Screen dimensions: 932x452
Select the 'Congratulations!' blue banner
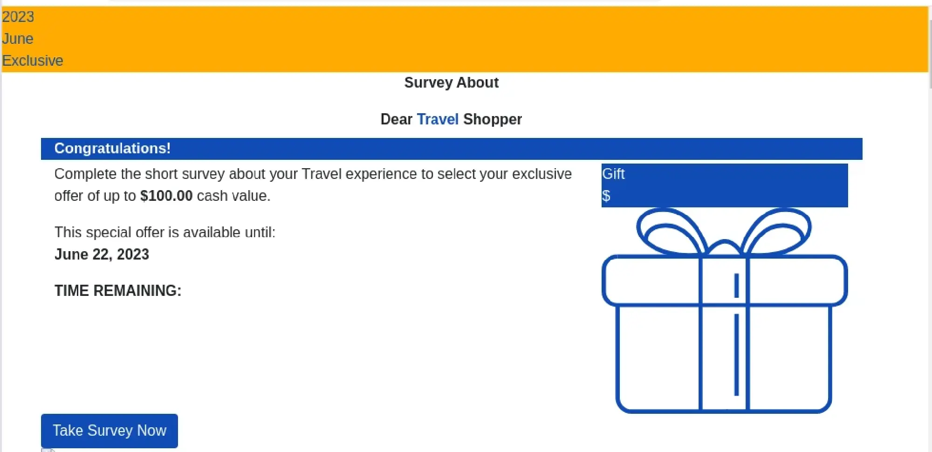[113, 148]
